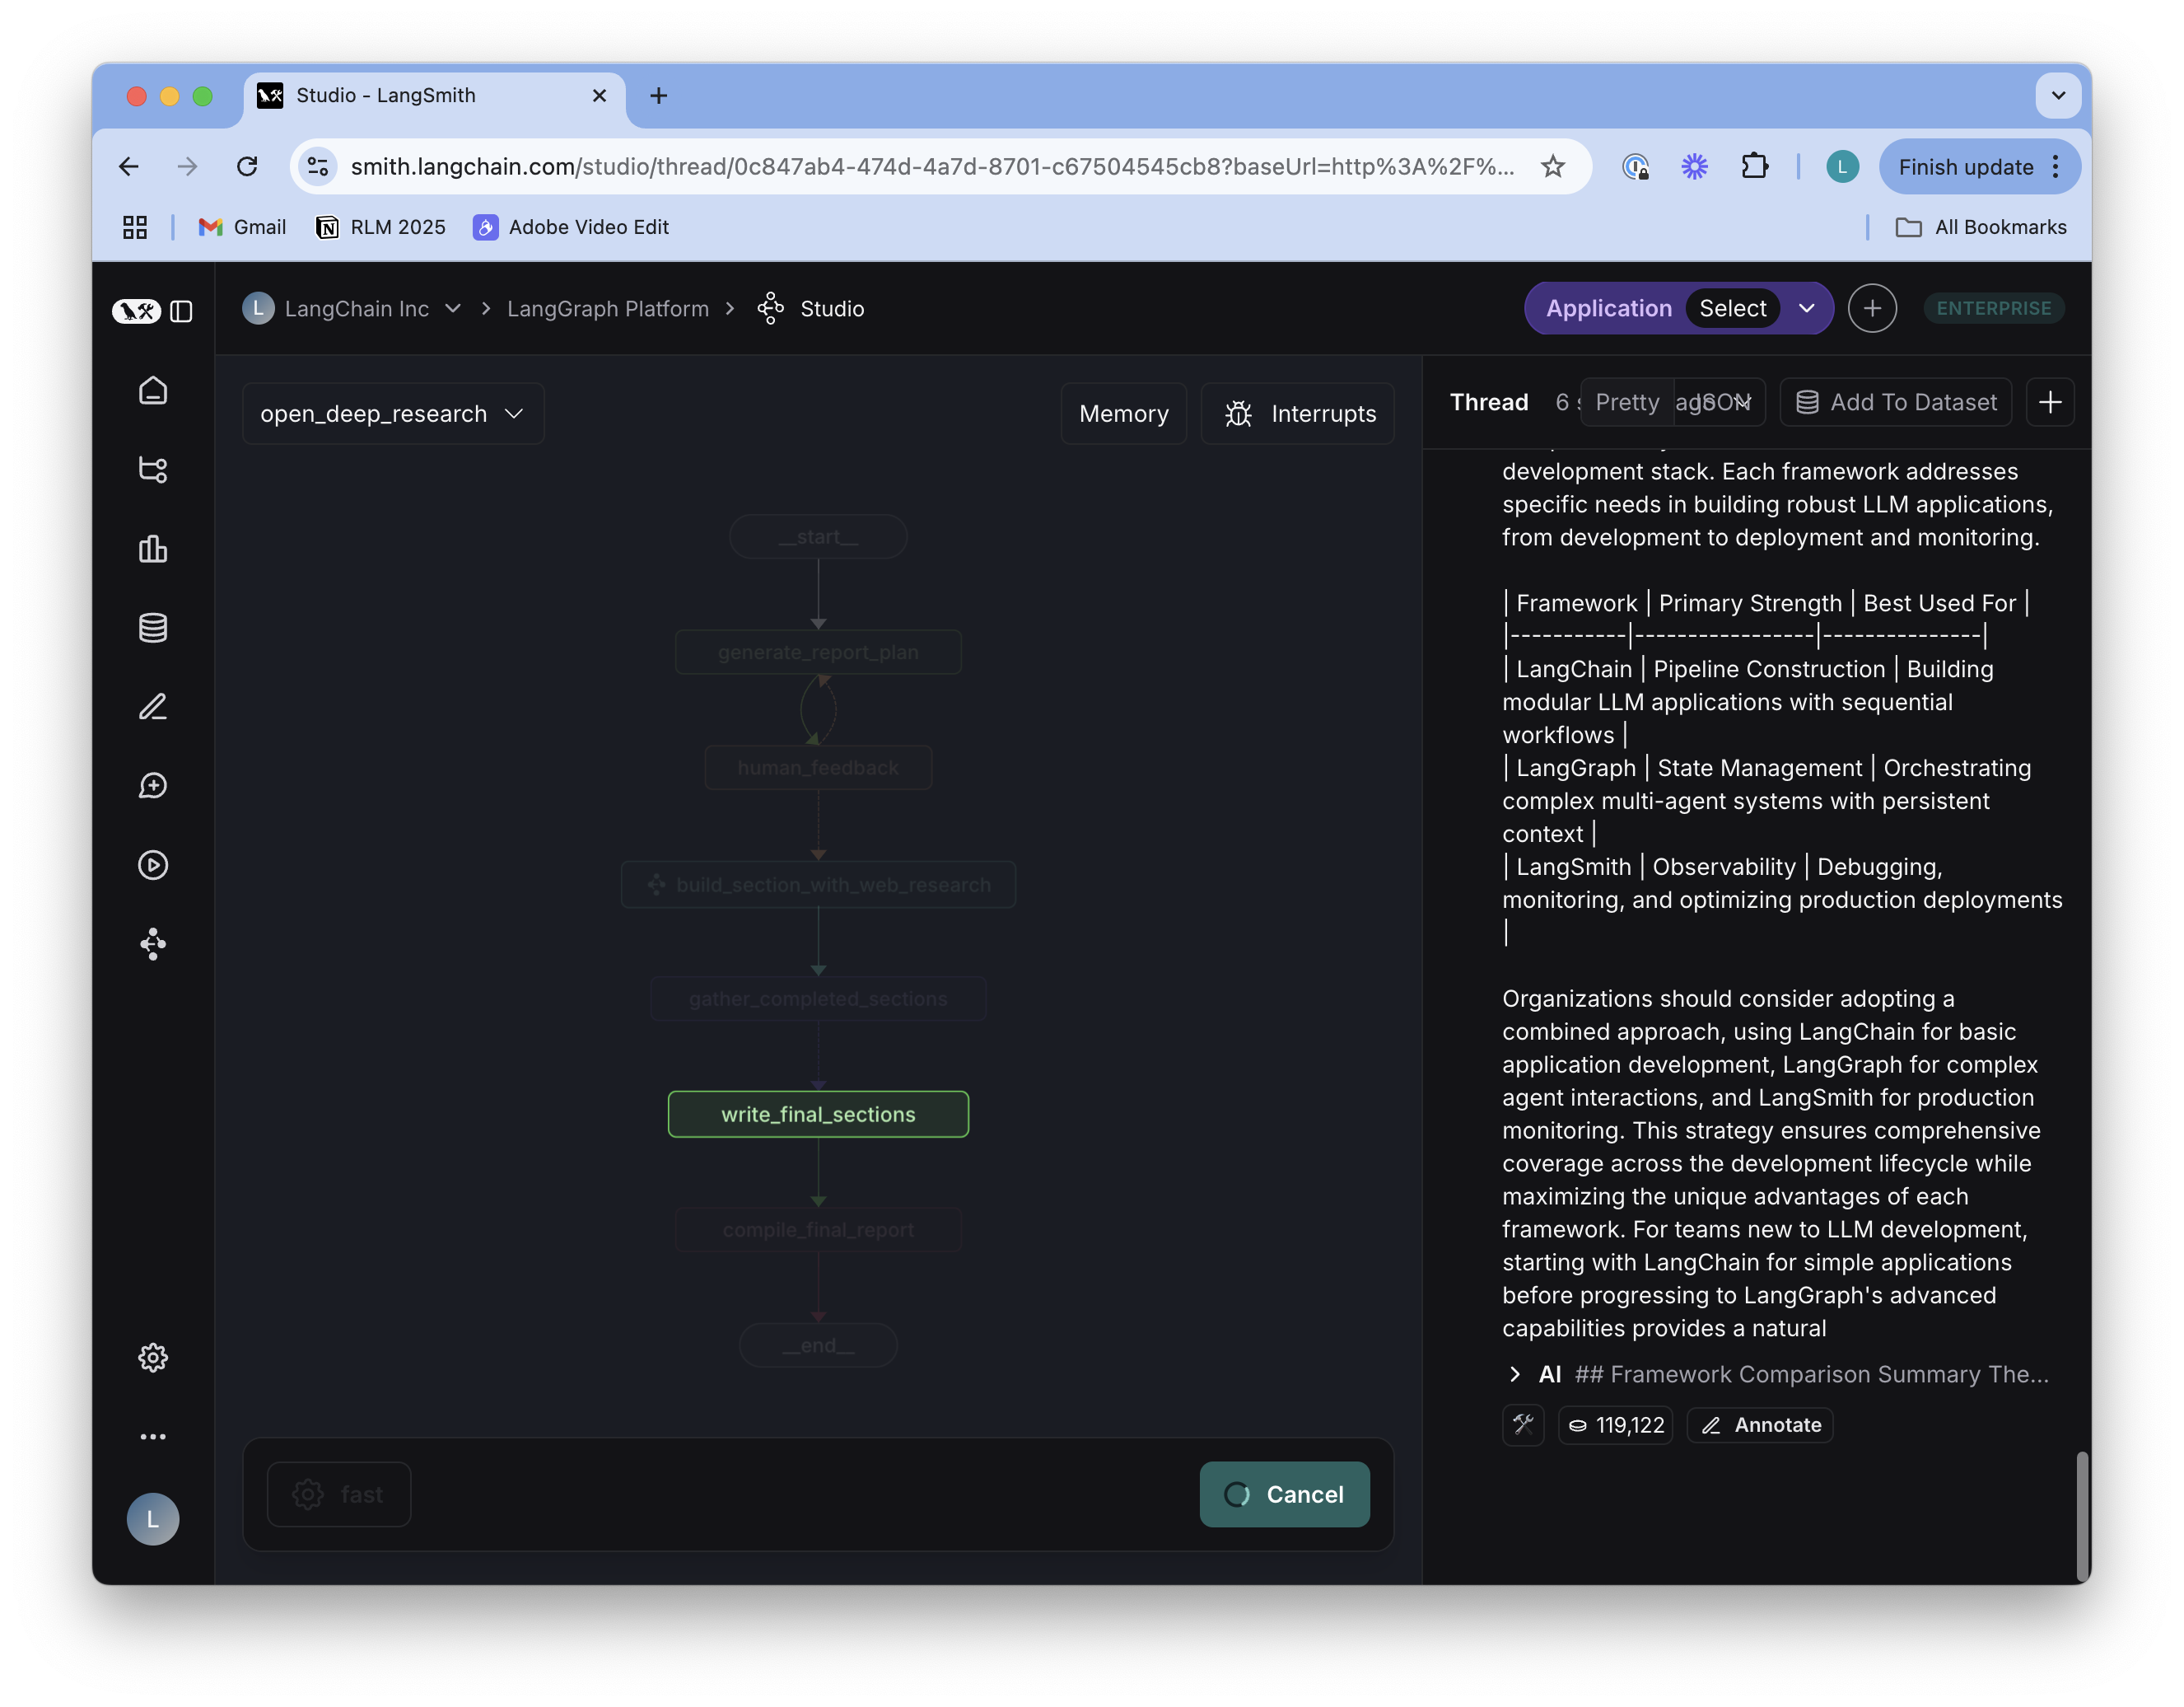2184x1707 pixels.
Task: Open the open_deep_research graph dropdown
Action: [x=392, y=414]
